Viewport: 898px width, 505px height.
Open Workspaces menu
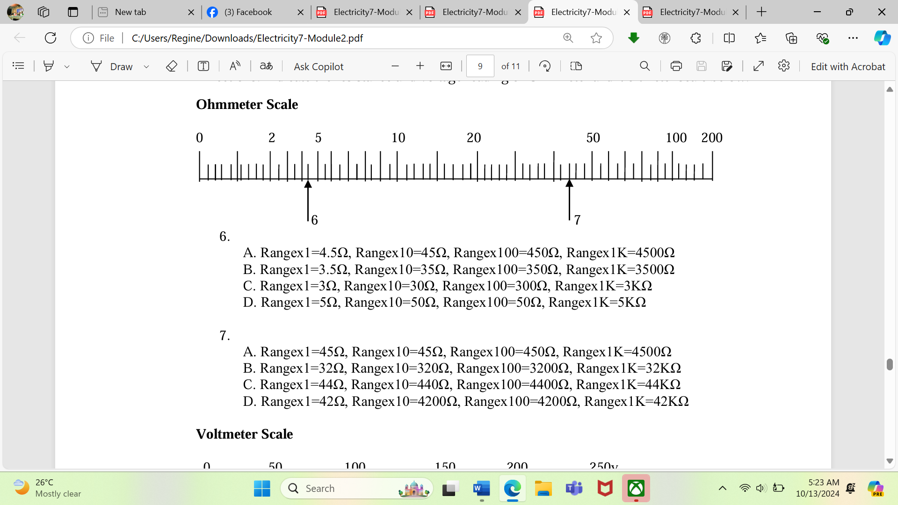pyautogui.click(x=43, y=12)
